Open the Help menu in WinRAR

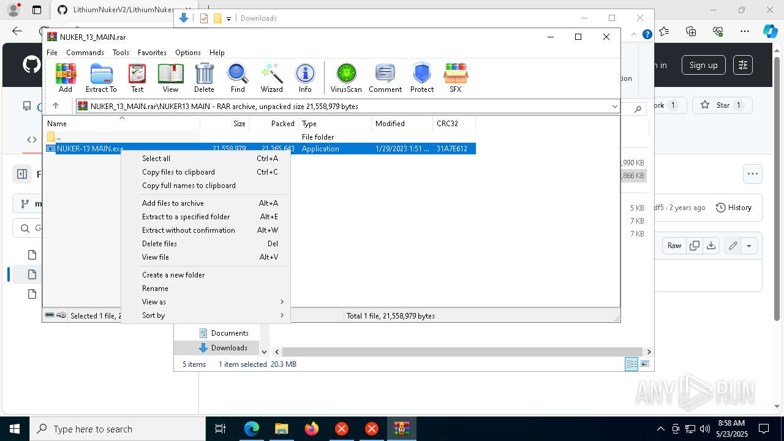coord(217,53)
